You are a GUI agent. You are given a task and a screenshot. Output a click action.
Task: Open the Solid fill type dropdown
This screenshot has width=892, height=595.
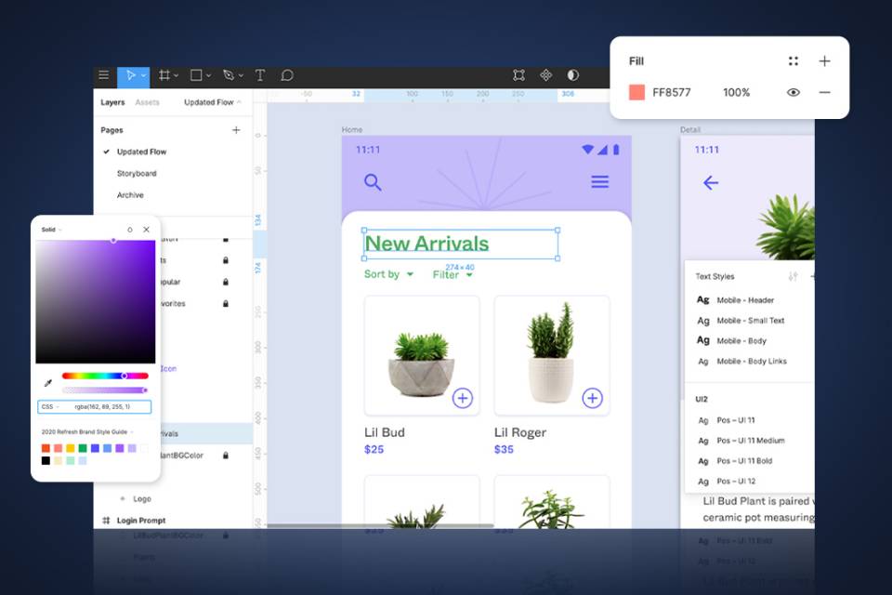tap(51, 229)
